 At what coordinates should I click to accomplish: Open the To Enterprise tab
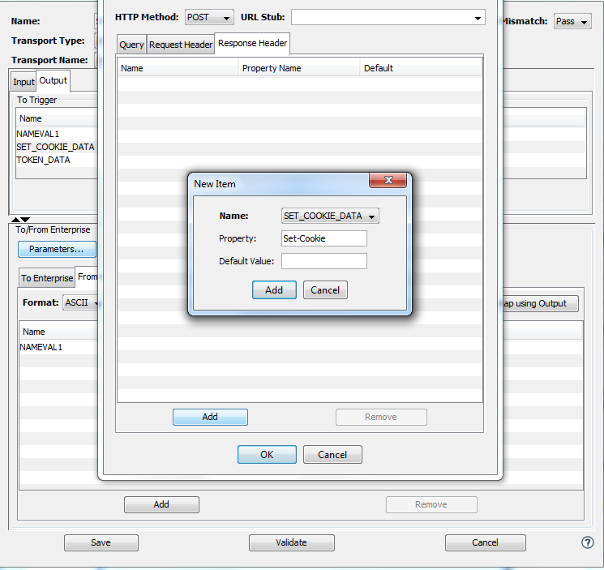tap(46, 278)
